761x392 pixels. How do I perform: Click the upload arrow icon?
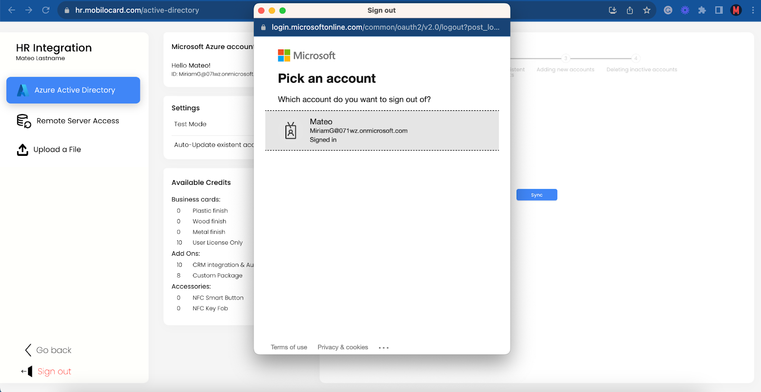[22, 150]
